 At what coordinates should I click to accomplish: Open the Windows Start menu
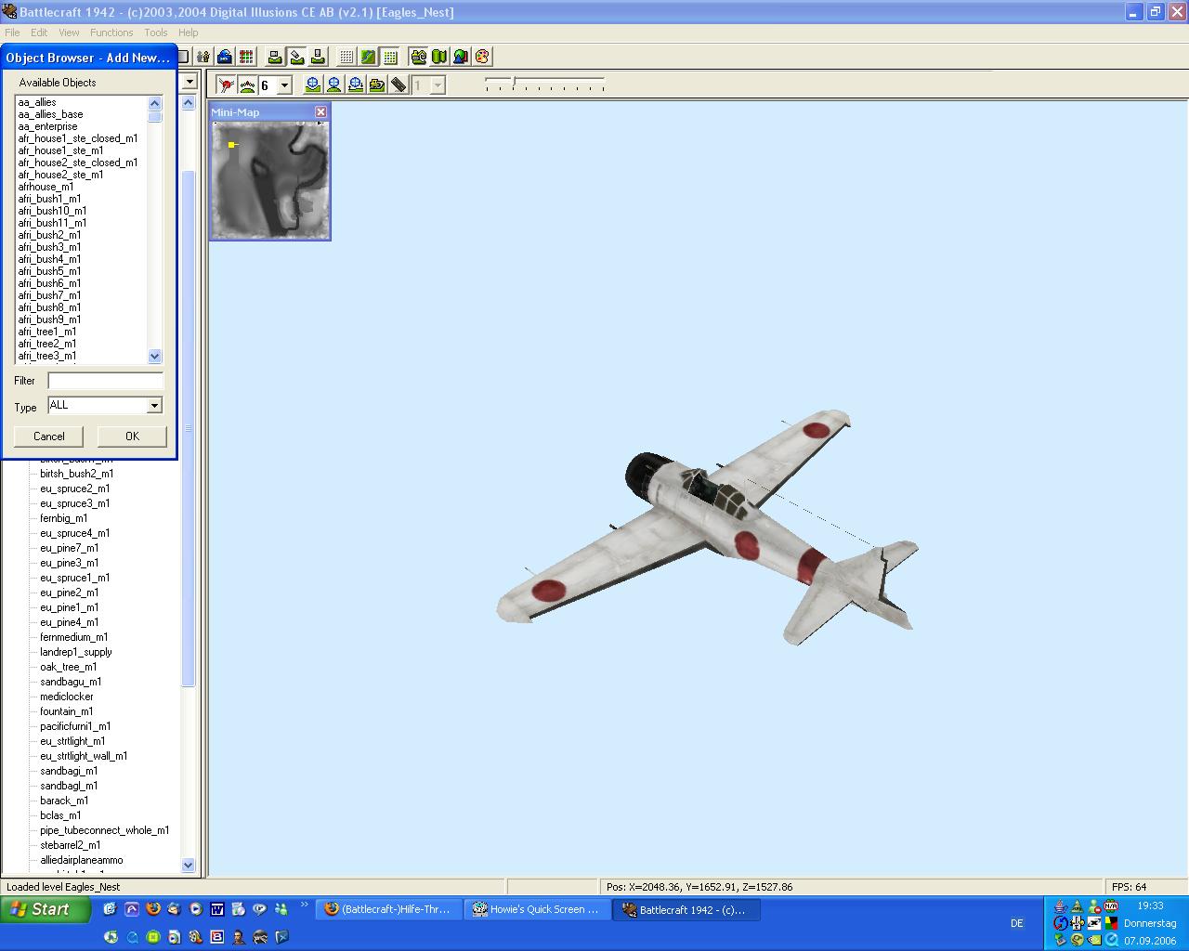46,909
